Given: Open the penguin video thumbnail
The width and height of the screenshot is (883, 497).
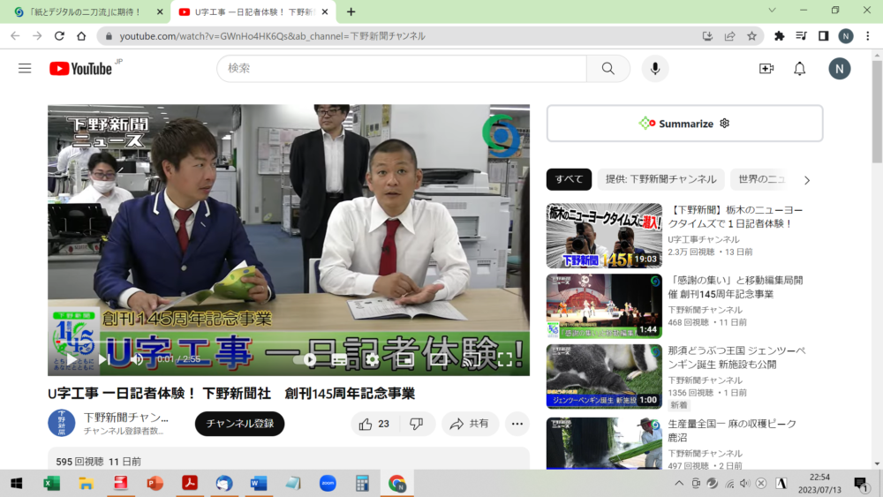Looking at the screenshot, I should click(x=604, y=376).
